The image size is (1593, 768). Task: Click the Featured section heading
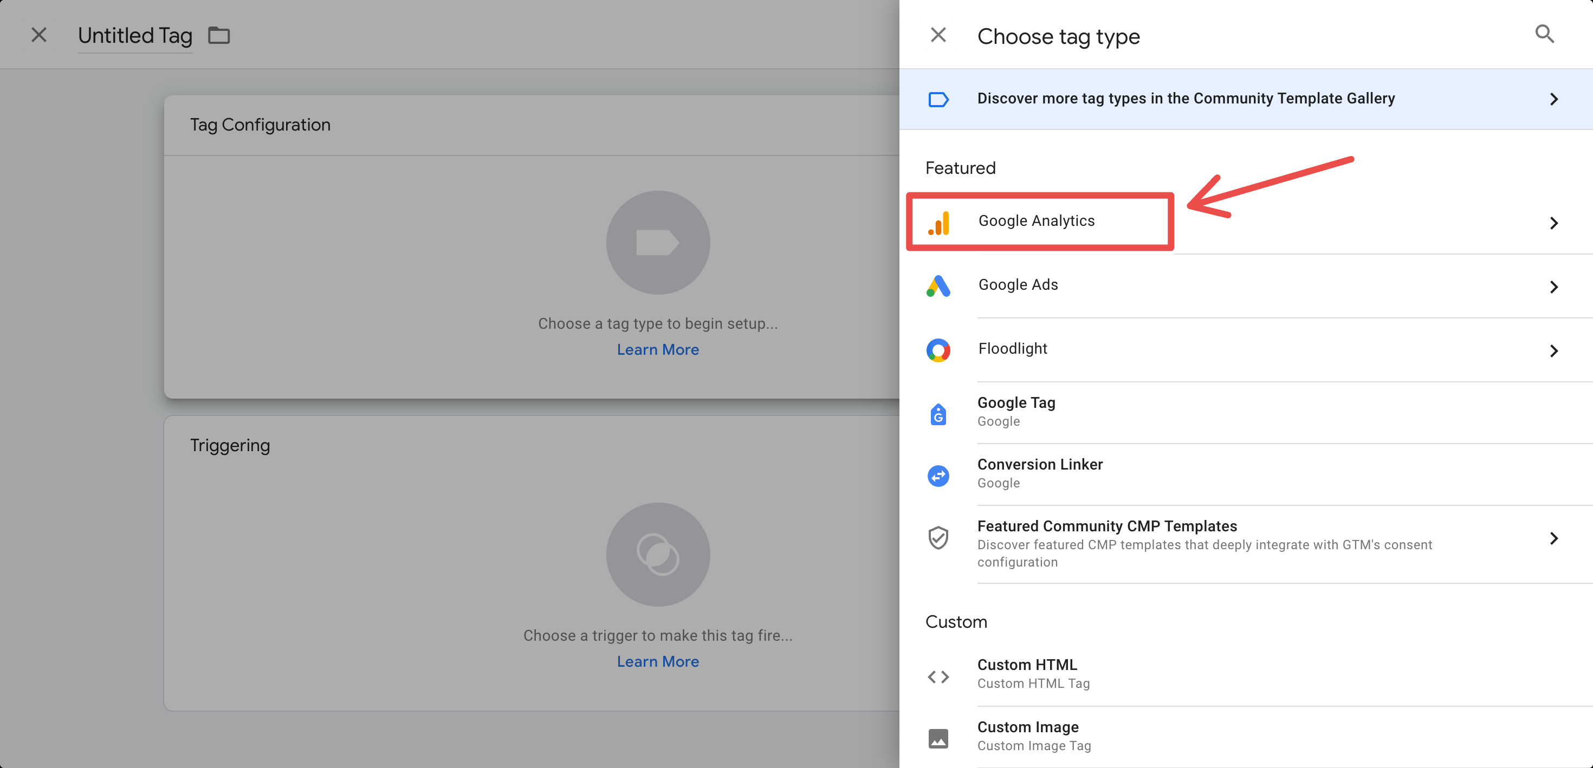point(960,168)
